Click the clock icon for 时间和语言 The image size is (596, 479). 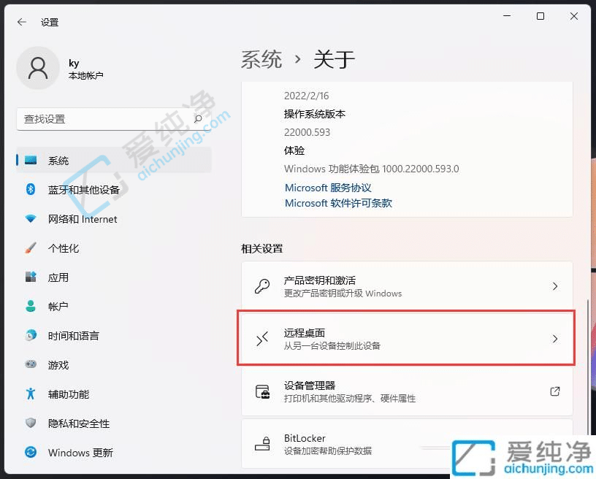click(29, 336)
